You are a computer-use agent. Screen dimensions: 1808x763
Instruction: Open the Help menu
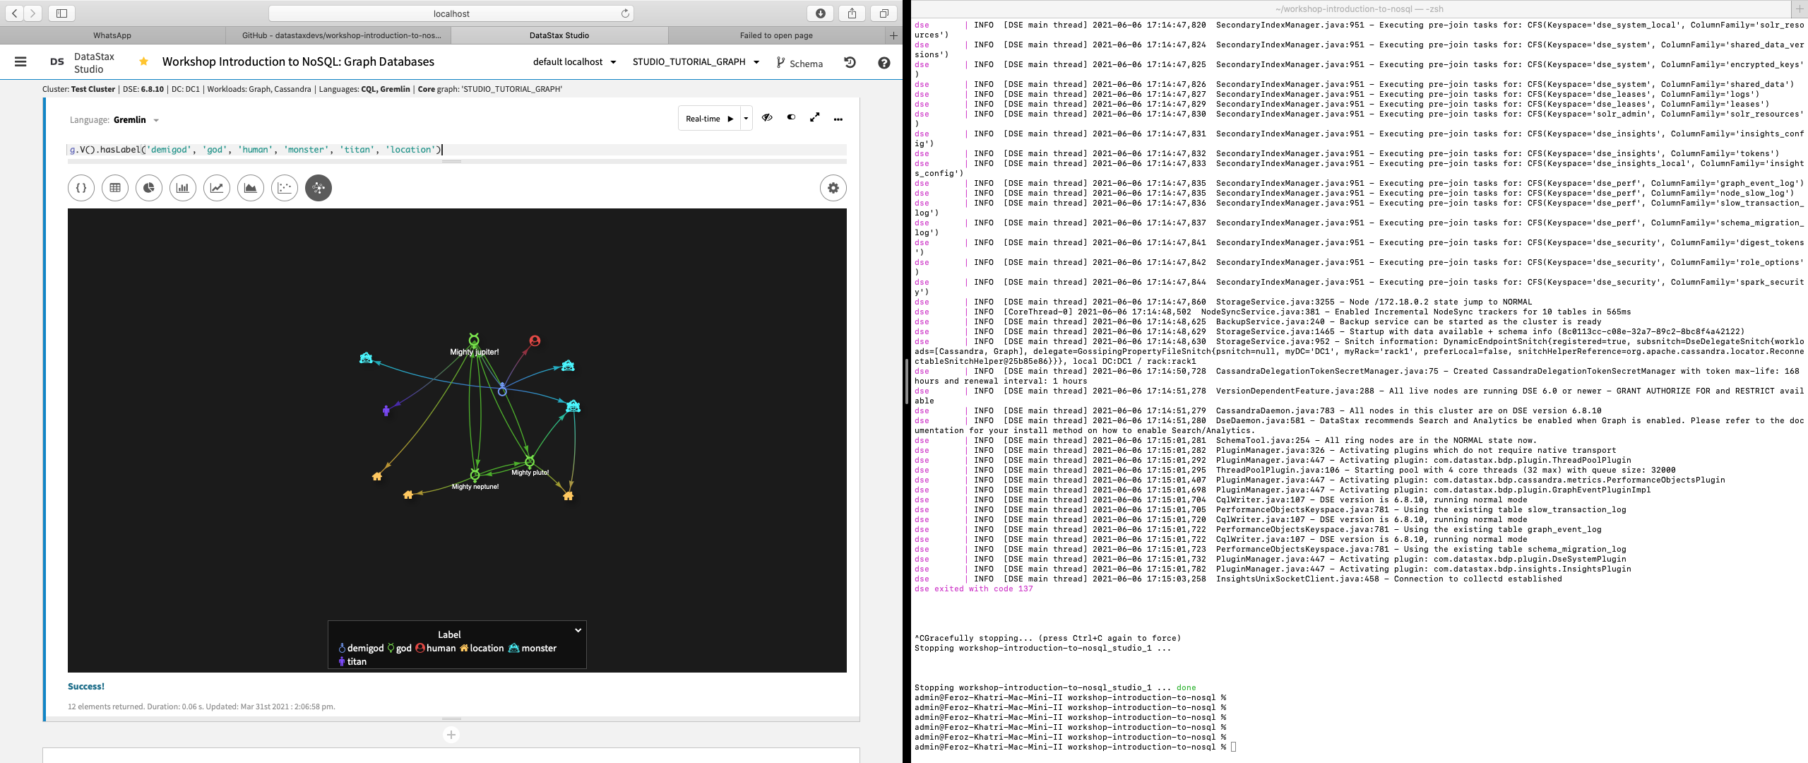(884, 63)
